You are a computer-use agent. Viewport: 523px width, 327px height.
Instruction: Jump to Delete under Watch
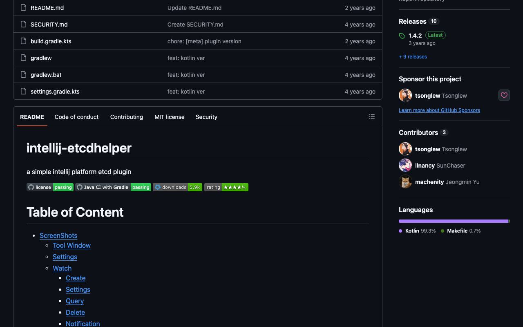pos(75,312)
